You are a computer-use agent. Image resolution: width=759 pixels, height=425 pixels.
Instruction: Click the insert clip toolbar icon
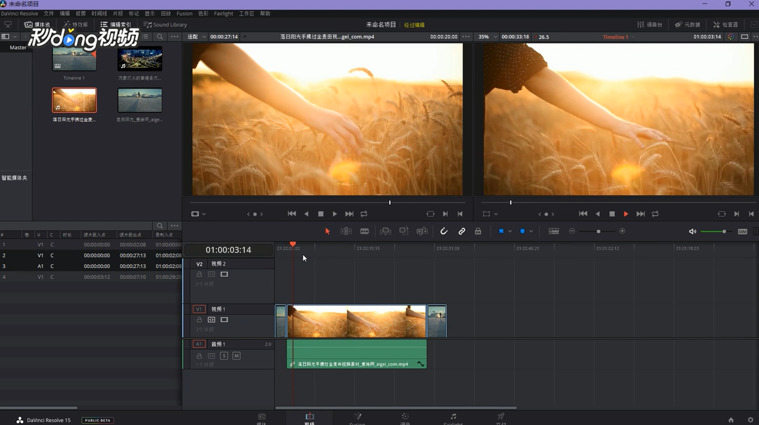click(x=385, y=232)
